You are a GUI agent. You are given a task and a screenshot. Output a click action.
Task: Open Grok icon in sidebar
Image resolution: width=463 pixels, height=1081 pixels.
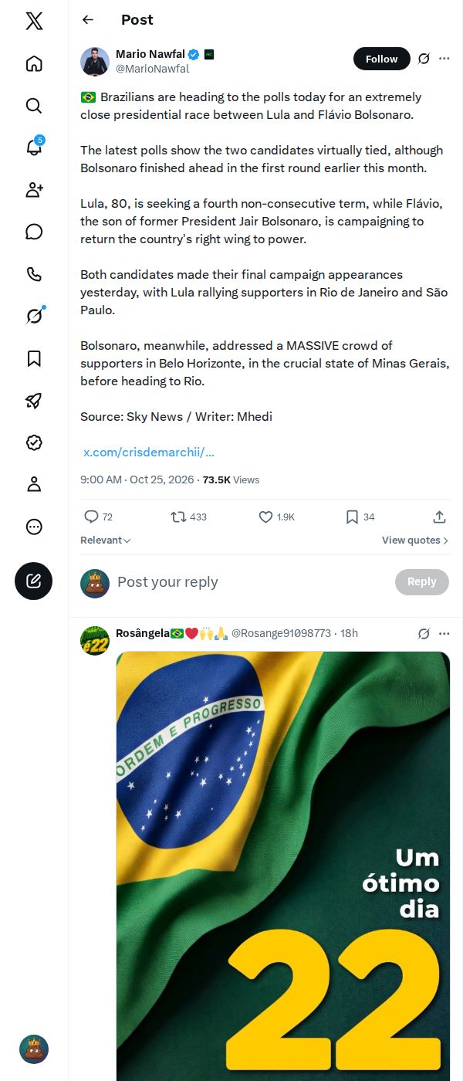[x=34, y=316]
